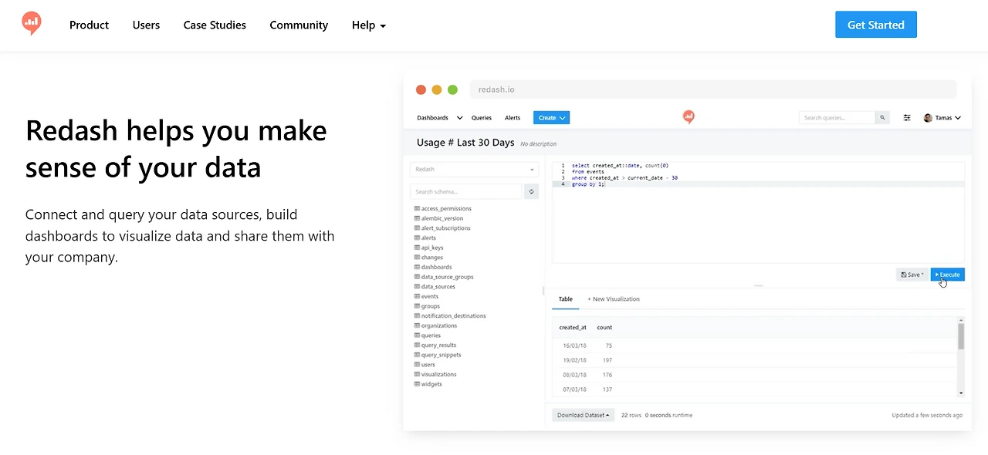The image size is (988, 455).
Task: Click the table icon beside organizations
Action: pos(417,325)
